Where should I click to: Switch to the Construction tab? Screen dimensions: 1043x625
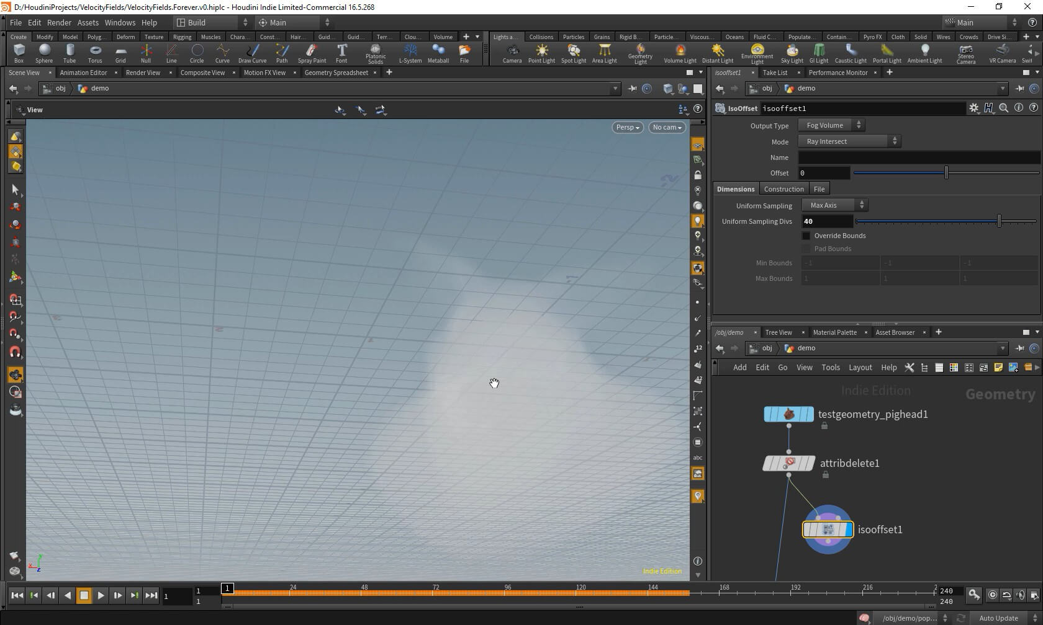(783, 189)
